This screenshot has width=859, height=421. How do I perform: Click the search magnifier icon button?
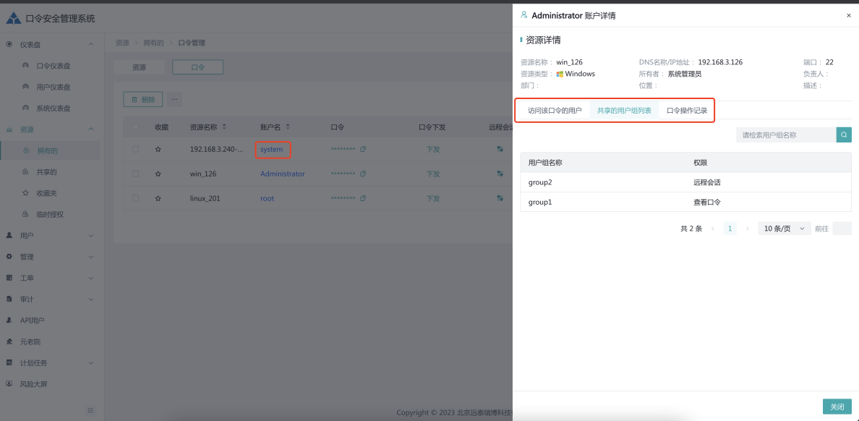tap(844, 135)
